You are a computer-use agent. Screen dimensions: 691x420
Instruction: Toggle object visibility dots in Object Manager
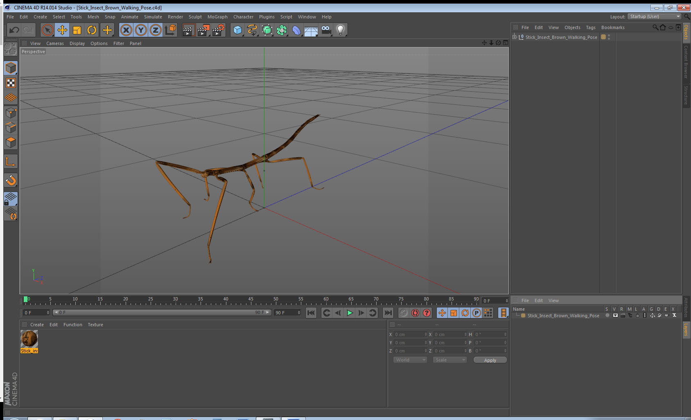click(x=609, y=37)
